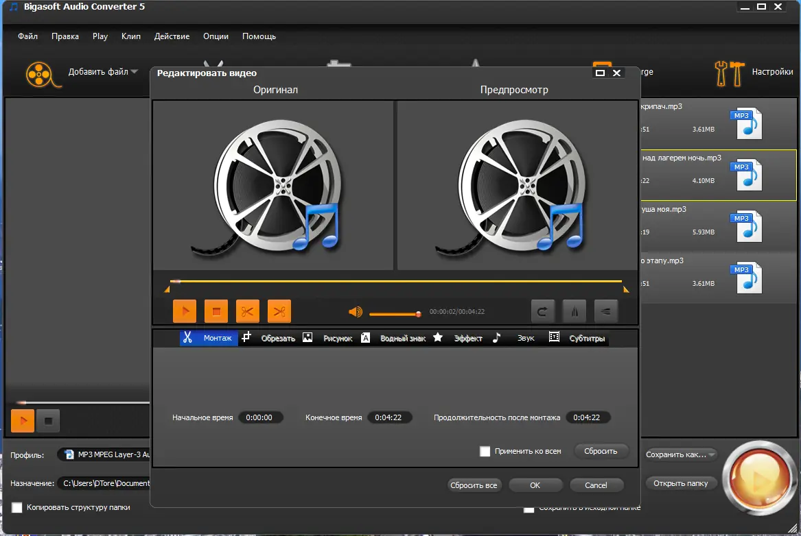The image size is (801, 536).
Task: Click the Сбросить button
Action: (x=601, y=451)
